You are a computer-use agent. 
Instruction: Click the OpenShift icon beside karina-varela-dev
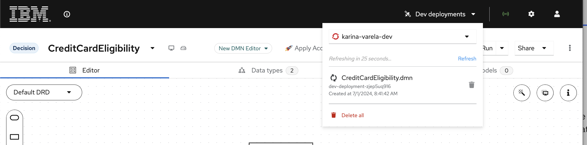(x=336, y=36)
